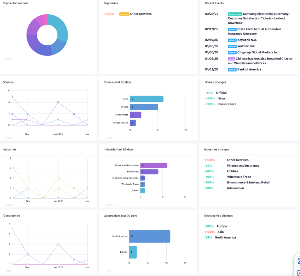Click the official badge next to Walmart Inc.
This screenshot has height=276, width=300.
pos(232,46)
